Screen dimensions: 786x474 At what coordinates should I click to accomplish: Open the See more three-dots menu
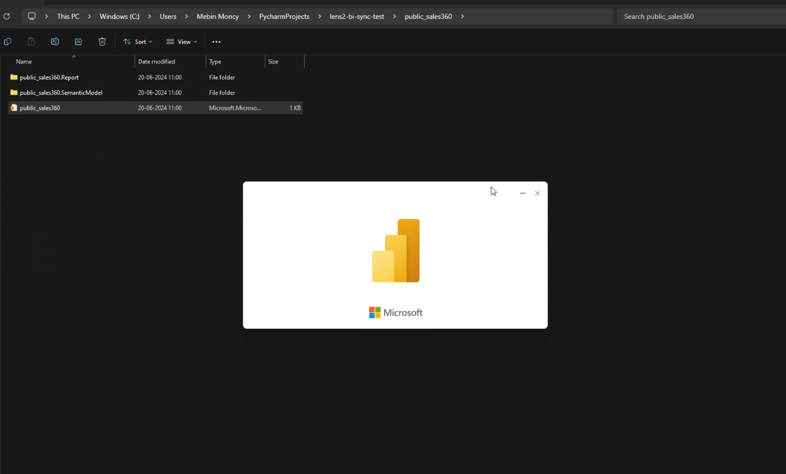point(216,42)
